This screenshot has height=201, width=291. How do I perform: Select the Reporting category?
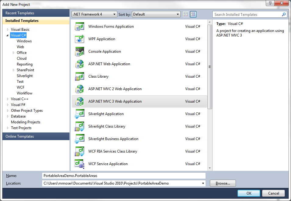point(24,64)
